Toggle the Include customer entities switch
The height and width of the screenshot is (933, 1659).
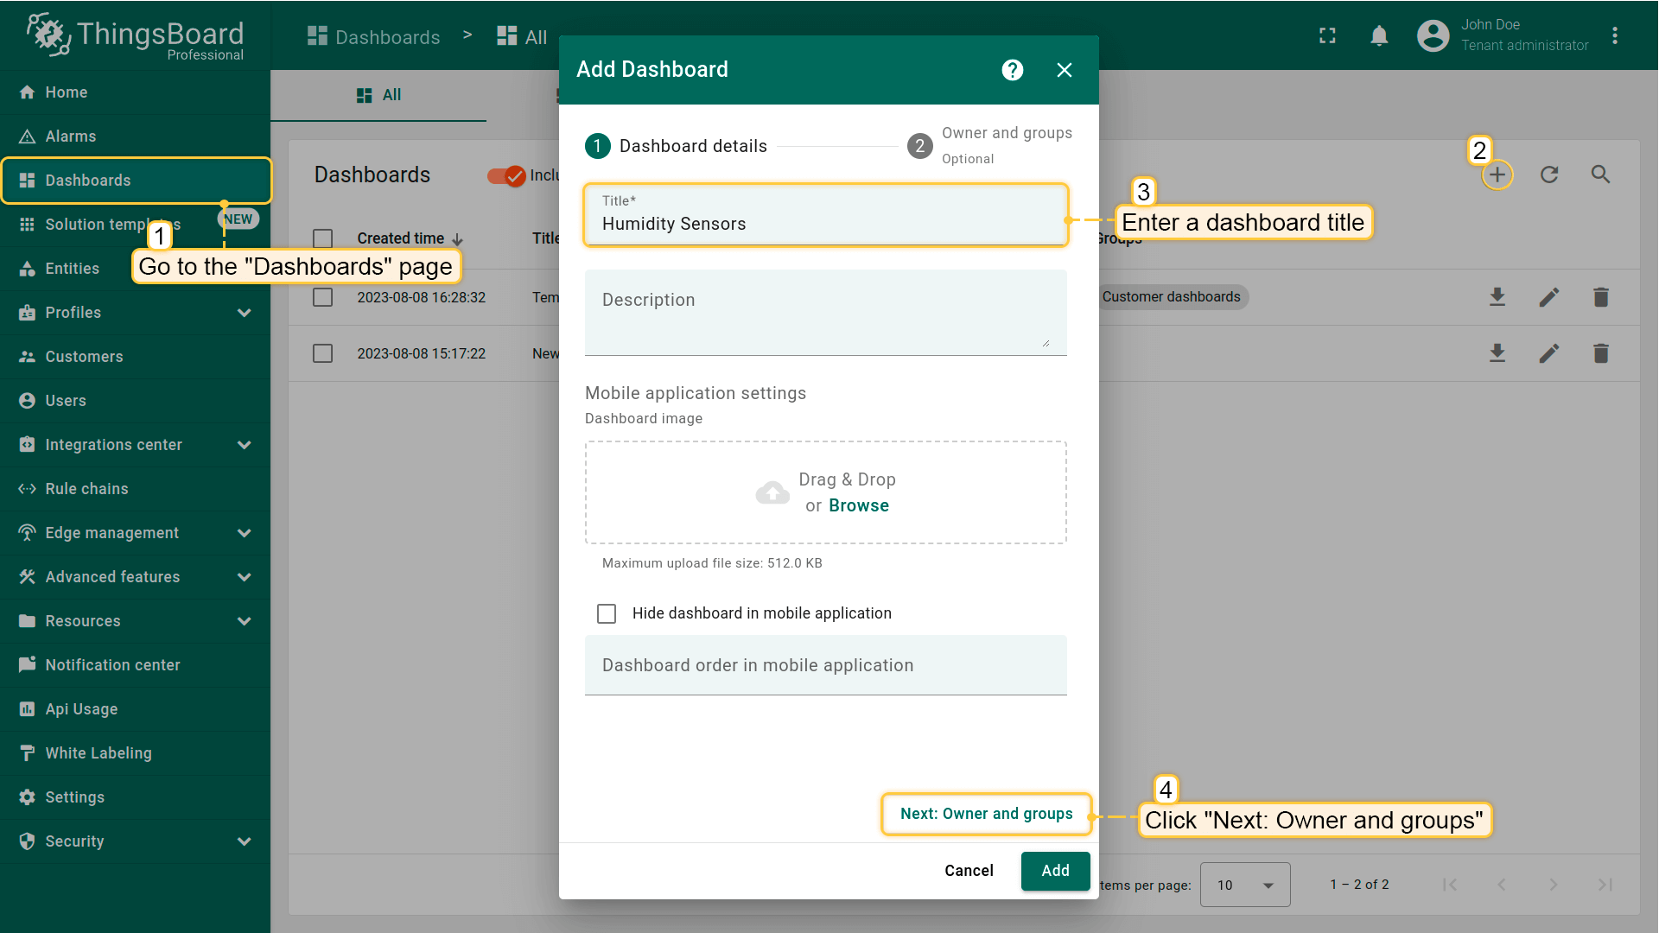click(506, 175)
